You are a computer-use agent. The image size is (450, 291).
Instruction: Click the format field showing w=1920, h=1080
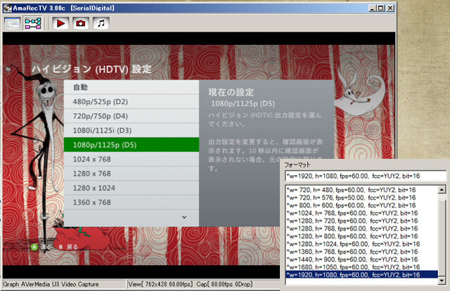366,176
